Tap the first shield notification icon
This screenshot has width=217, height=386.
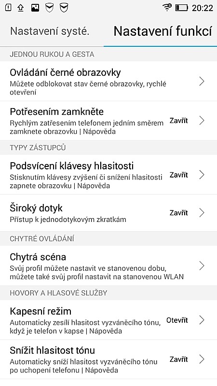pos(50,8)
